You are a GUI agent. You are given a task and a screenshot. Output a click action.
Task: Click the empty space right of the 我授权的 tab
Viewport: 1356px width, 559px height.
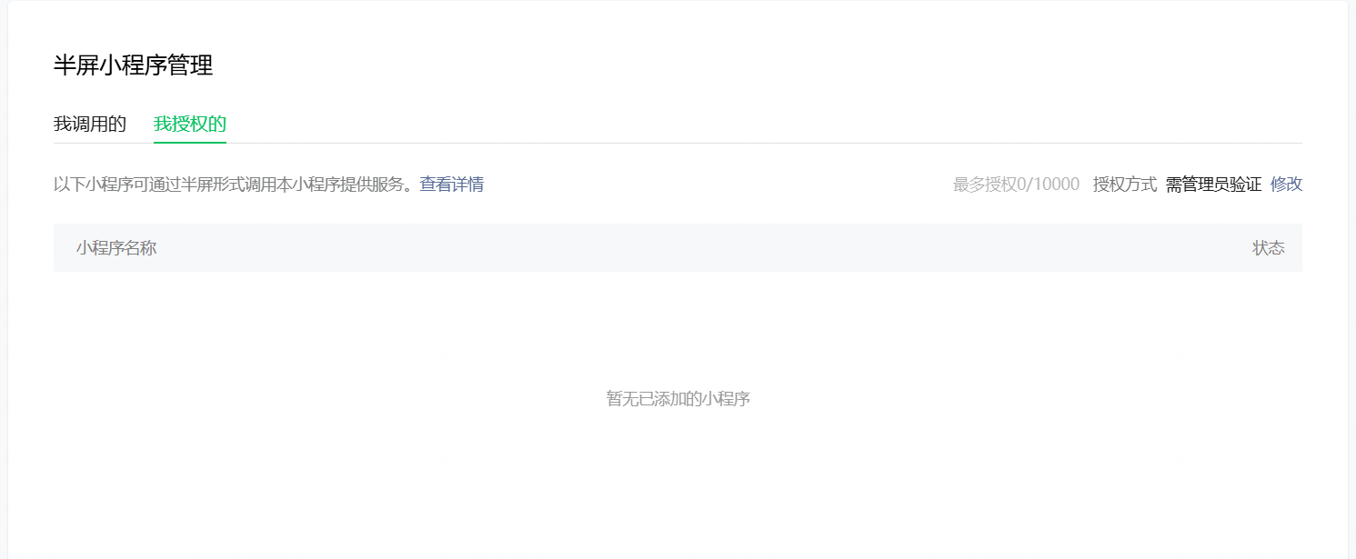click(x=764, y=125)
